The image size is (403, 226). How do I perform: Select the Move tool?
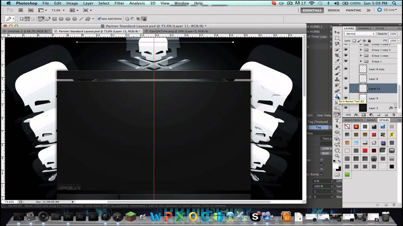(337, 32)
